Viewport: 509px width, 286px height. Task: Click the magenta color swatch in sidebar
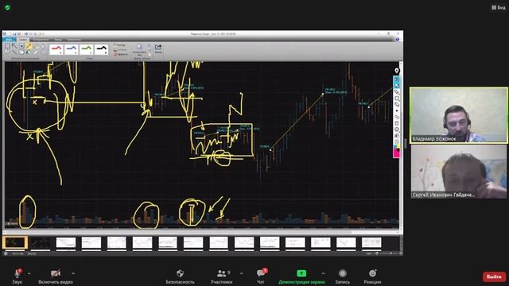396,154
